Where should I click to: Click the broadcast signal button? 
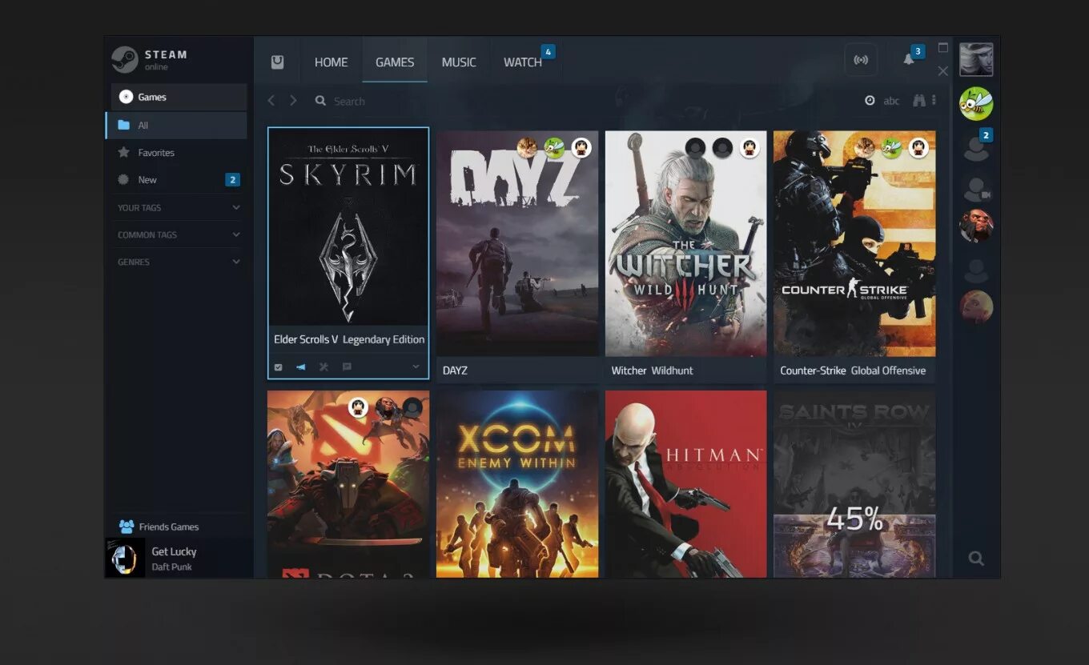click(x=861, y=60)
